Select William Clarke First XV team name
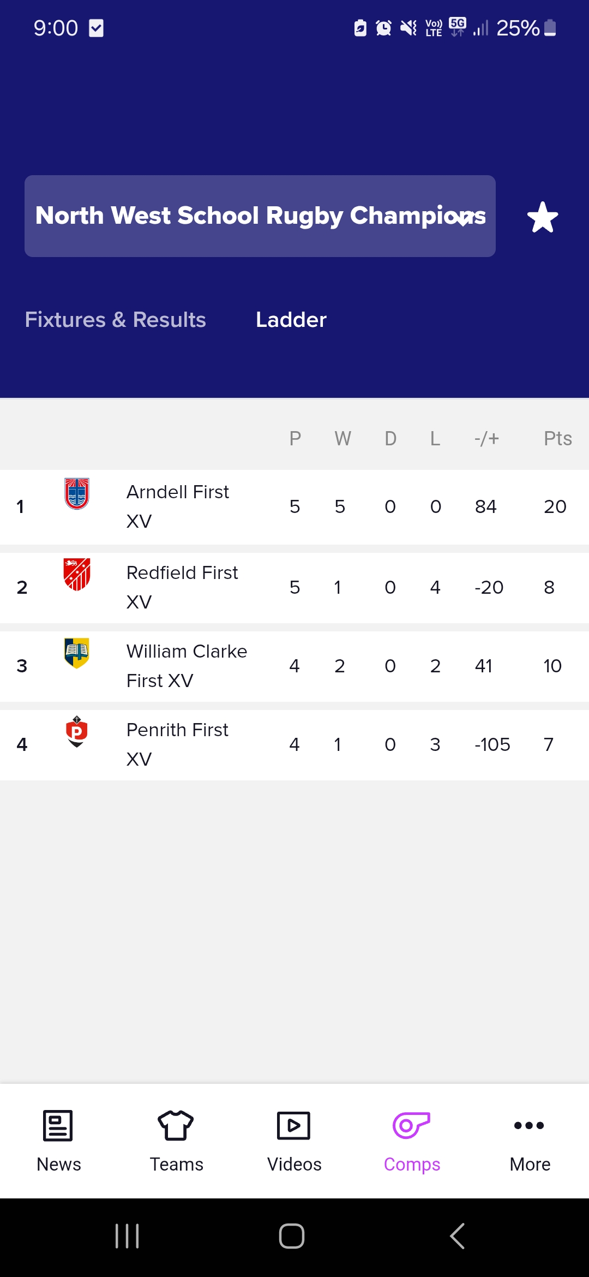Viewport: 589px width, 1277px height. (x=187, y=666)
